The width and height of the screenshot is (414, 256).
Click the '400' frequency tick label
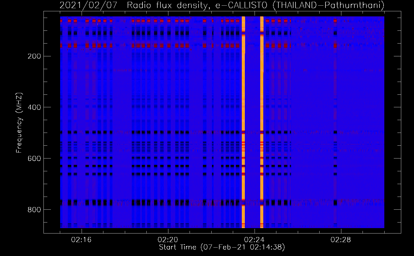(x=34, y=108)
